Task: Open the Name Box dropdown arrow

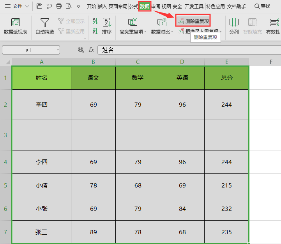Action: click(58, 50)
